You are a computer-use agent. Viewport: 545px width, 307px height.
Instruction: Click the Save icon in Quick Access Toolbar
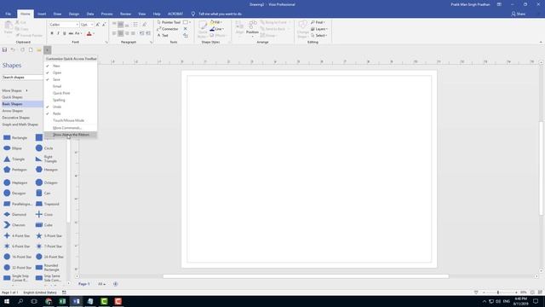pos(4,50)
